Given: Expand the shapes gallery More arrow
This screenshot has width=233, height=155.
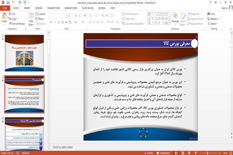Looking at the screenshot, I should (169, 23).
